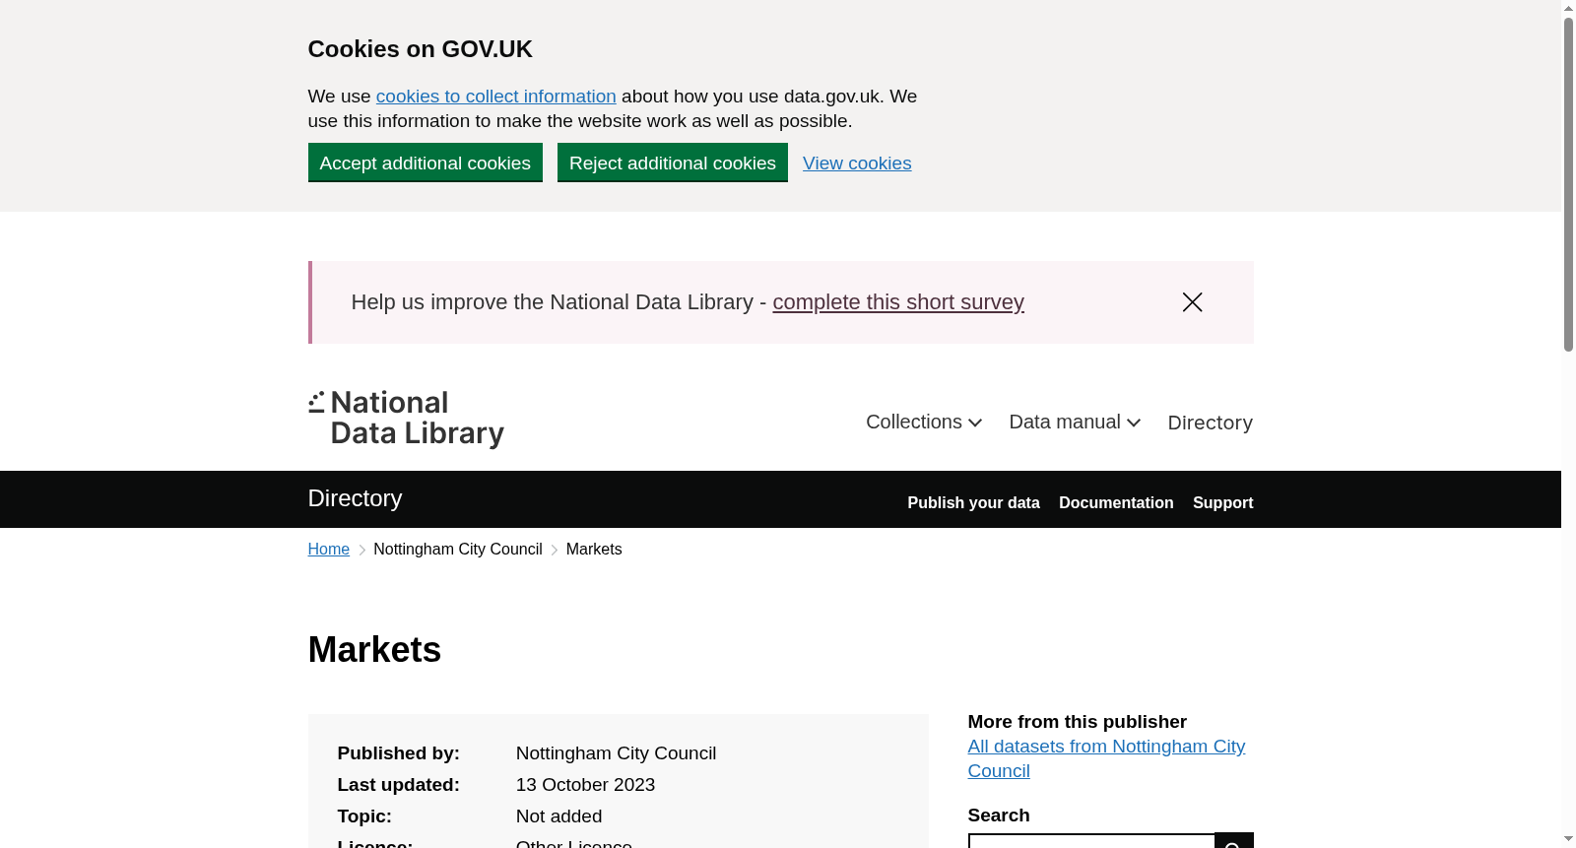Open the View cookies link
Image resolution: width=1576 pixels, height=848 pixels.
pos(857,163)
